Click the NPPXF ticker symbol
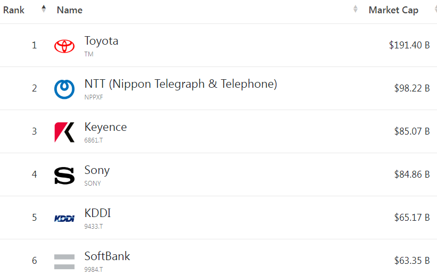The width and height of the screenshot is (437, 275). coord(93,97)
